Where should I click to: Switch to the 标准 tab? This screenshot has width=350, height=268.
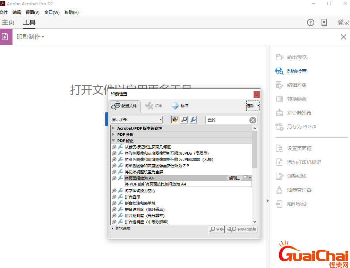180,106
